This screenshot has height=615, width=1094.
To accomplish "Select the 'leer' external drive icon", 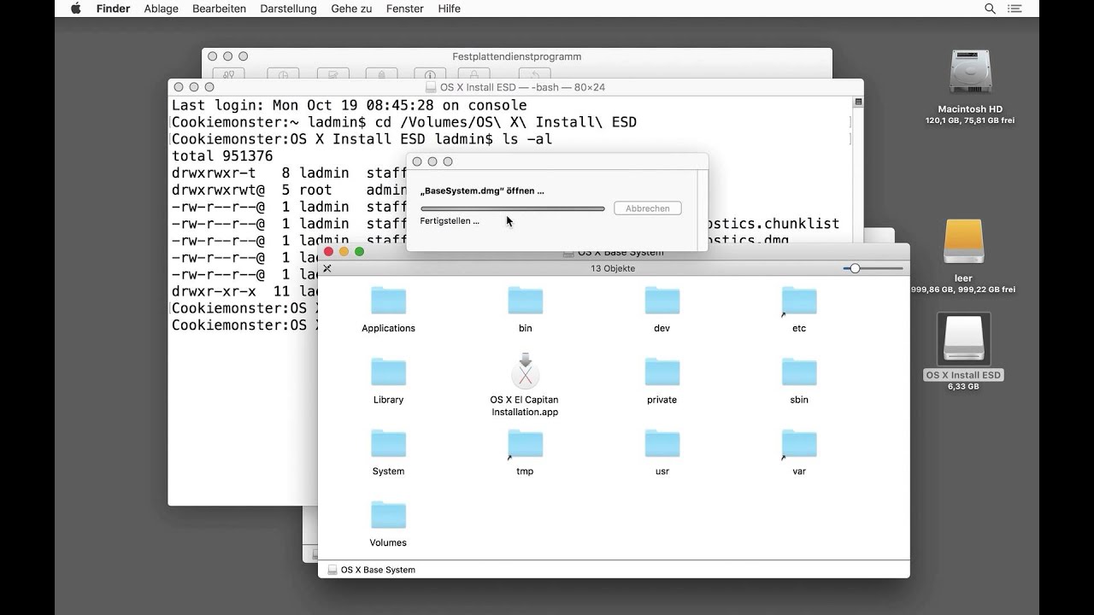I will (x=963, y=243).
